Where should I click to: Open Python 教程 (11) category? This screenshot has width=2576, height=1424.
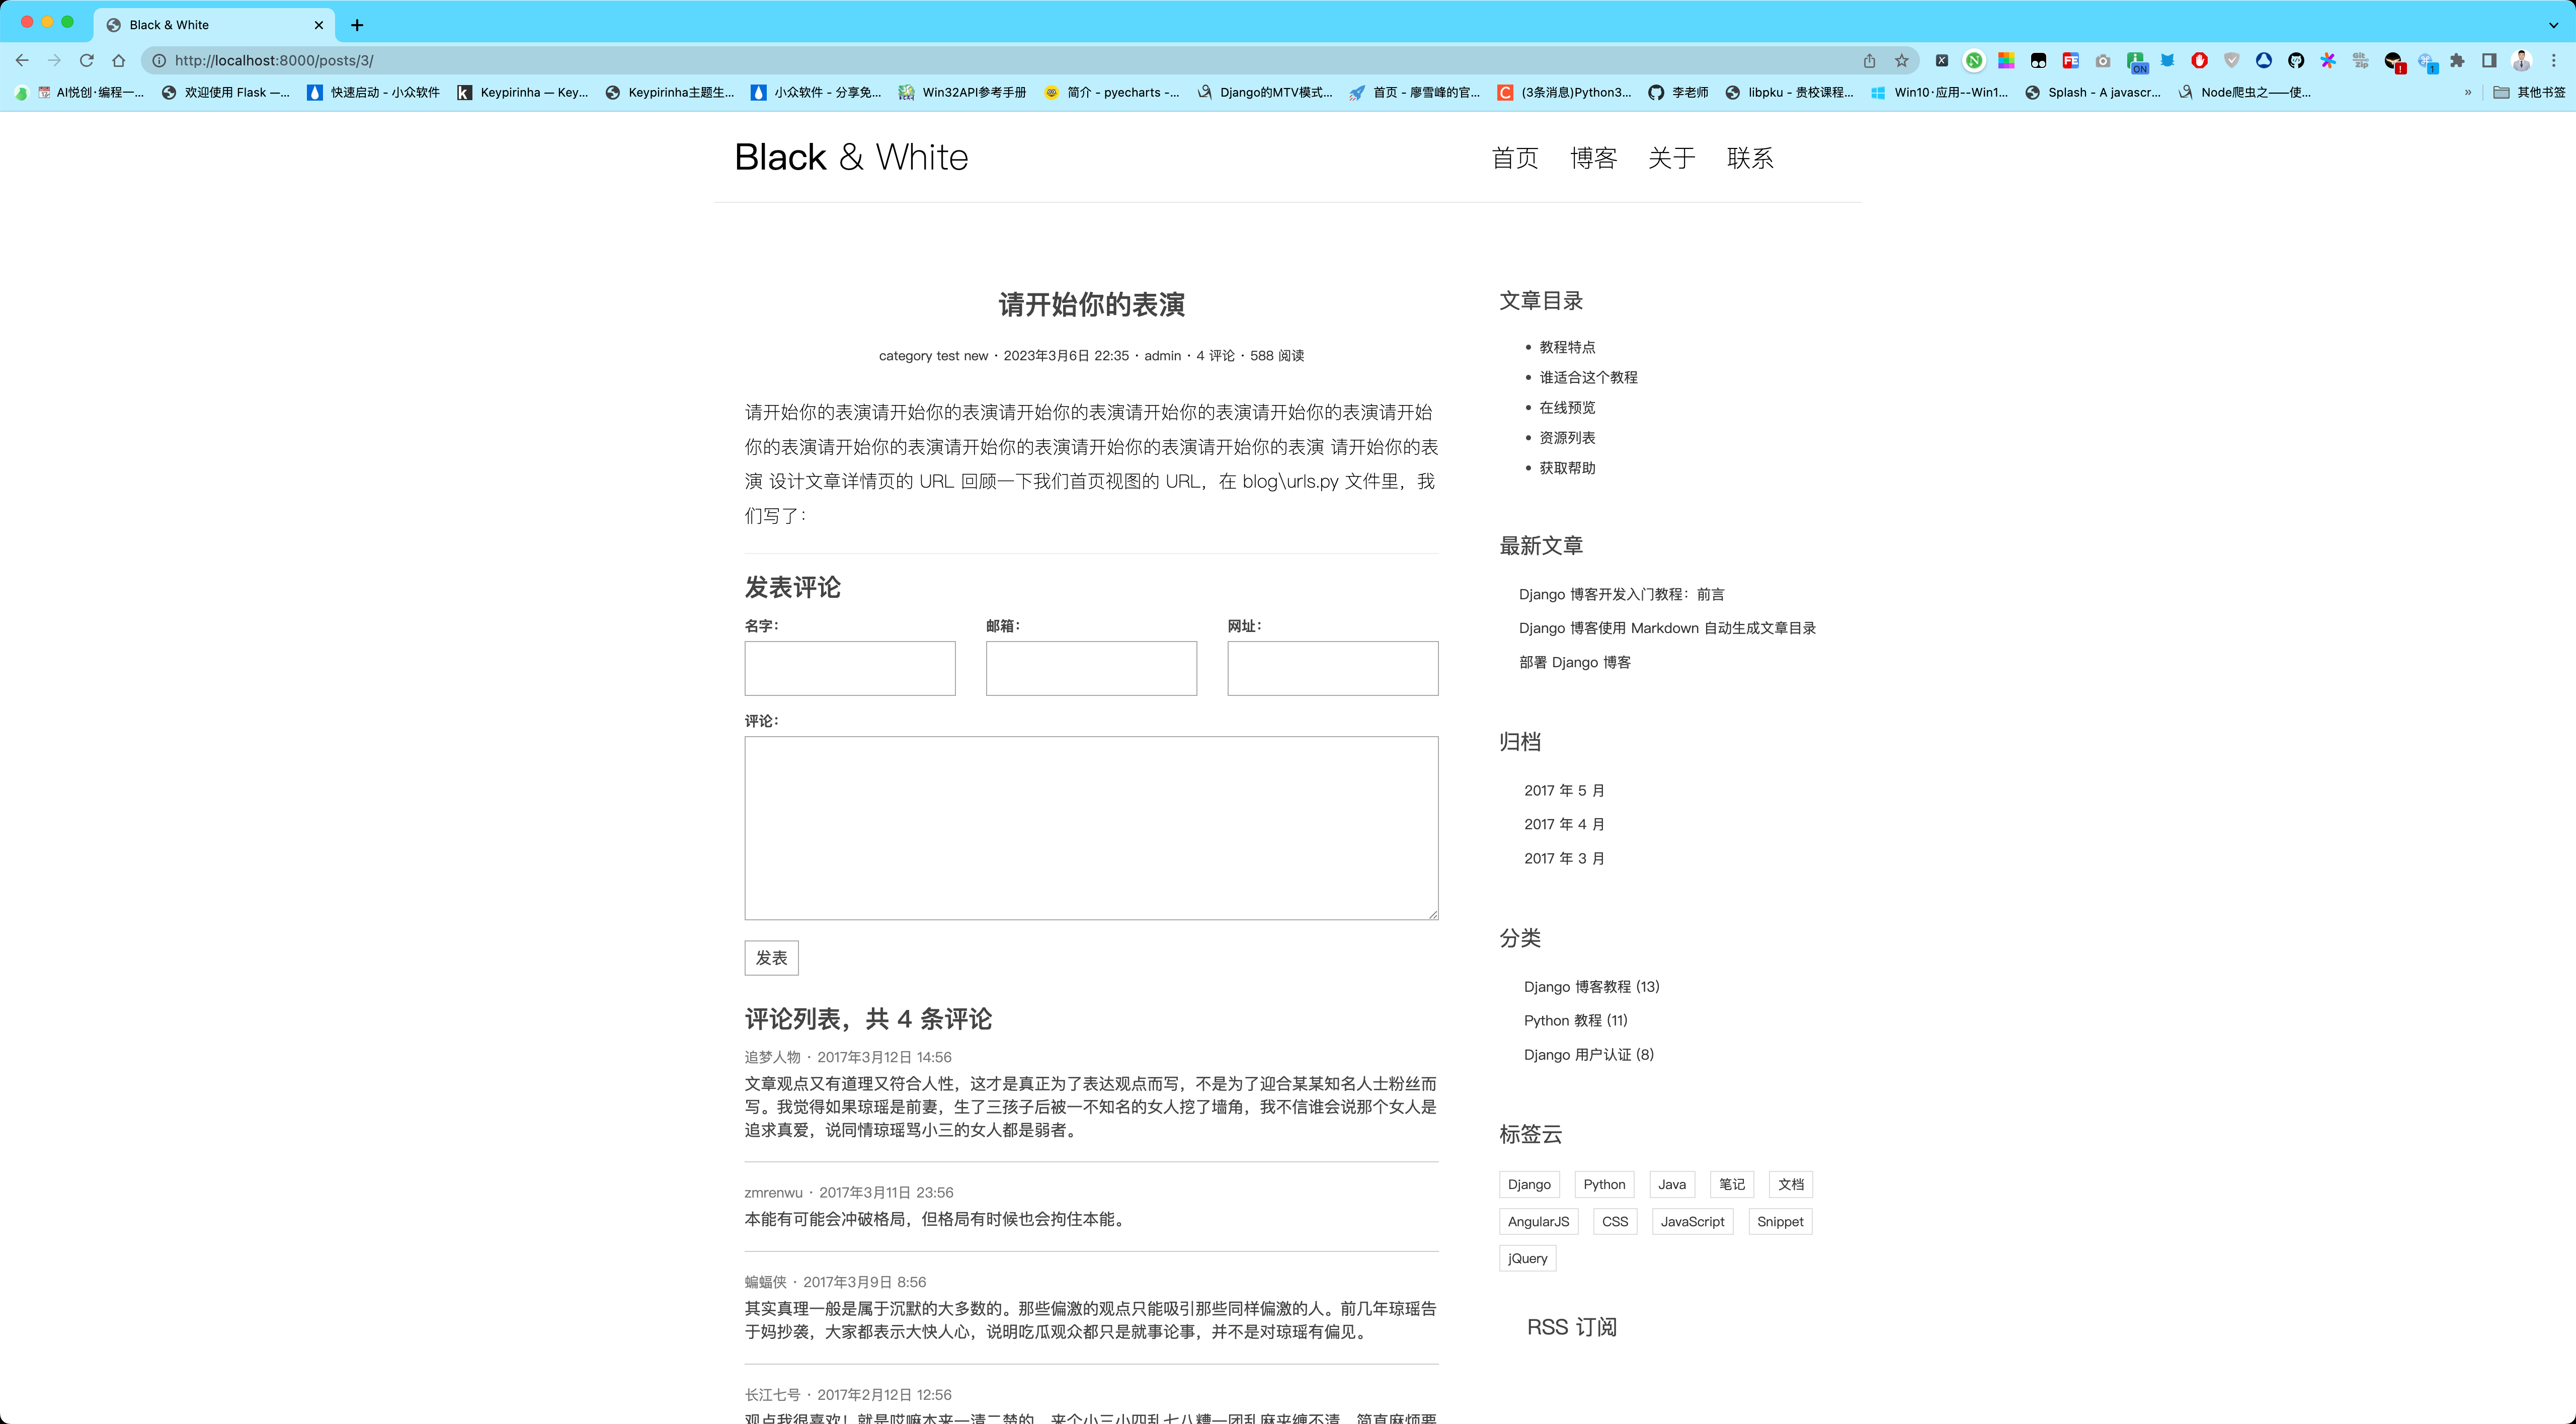point(1575,1020)
